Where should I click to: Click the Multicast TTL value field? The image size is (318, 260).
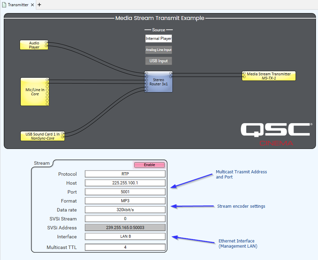125,247
